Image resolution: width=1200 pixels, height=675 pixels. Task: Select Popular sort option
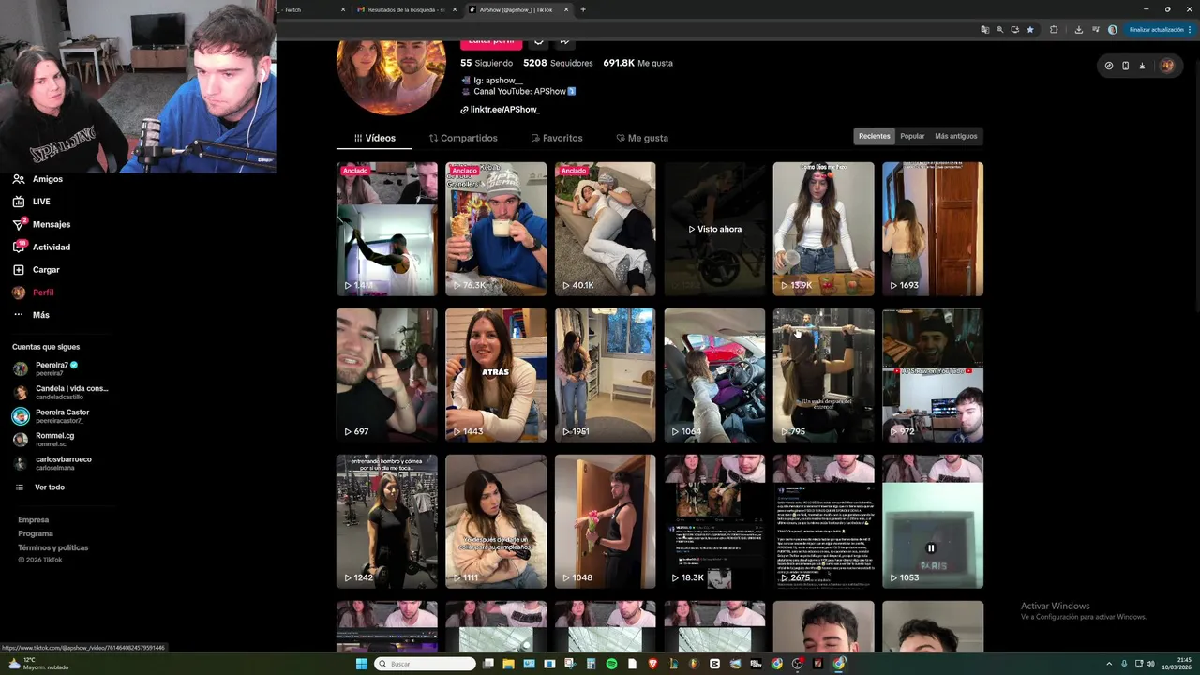click(912, 136)
